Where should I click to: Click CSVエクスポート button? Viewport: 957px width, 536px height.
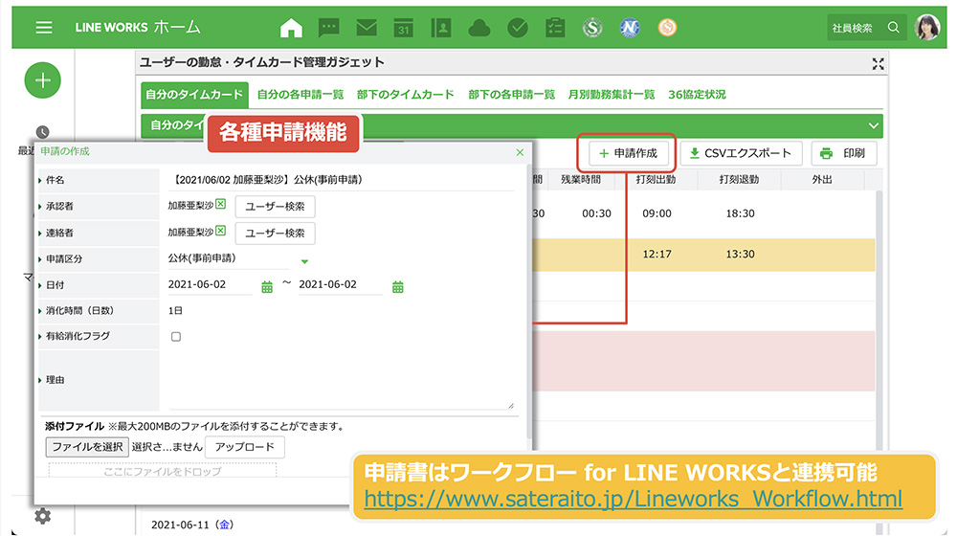pyautogui.click(x=741, y=153)
